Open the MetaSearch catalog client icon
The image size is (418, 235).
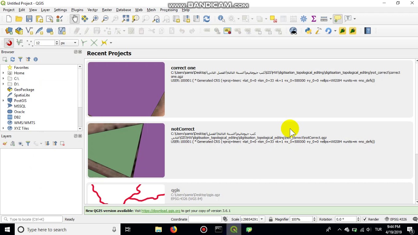point(293,31)
